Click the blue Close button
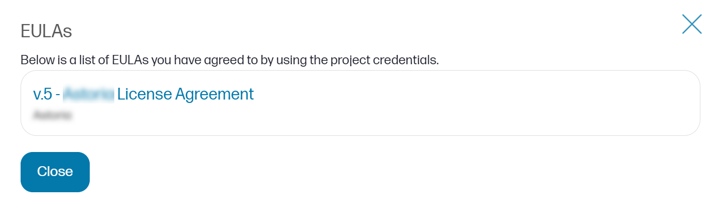Image resolution: width=719 pixels, height=203 pixels. [55, 172]
